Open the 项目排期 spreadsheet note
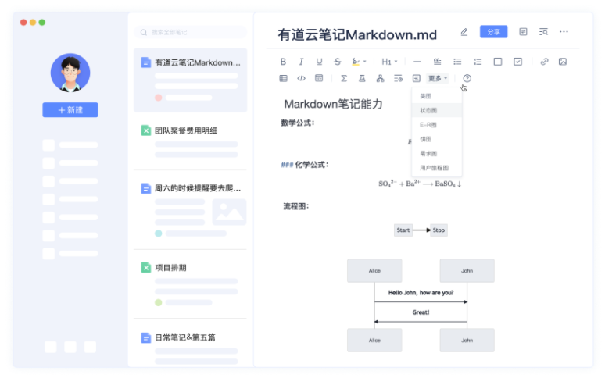605x378 pixels. [190, 284]
